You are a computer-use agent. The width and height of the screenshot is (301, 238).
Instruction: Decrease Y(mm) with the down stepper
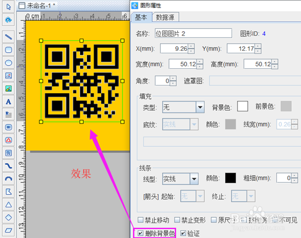point(258,51)
